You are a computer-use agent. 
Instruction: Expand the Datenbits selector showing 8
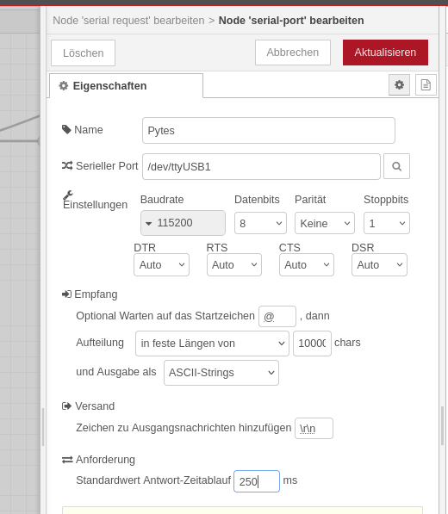260,223
